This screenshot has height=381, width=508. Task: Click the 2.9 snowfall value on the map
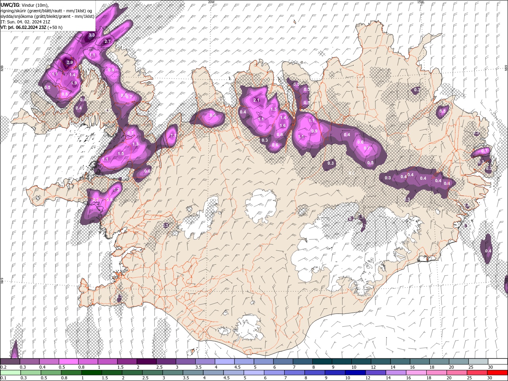(x=70, y=63)
